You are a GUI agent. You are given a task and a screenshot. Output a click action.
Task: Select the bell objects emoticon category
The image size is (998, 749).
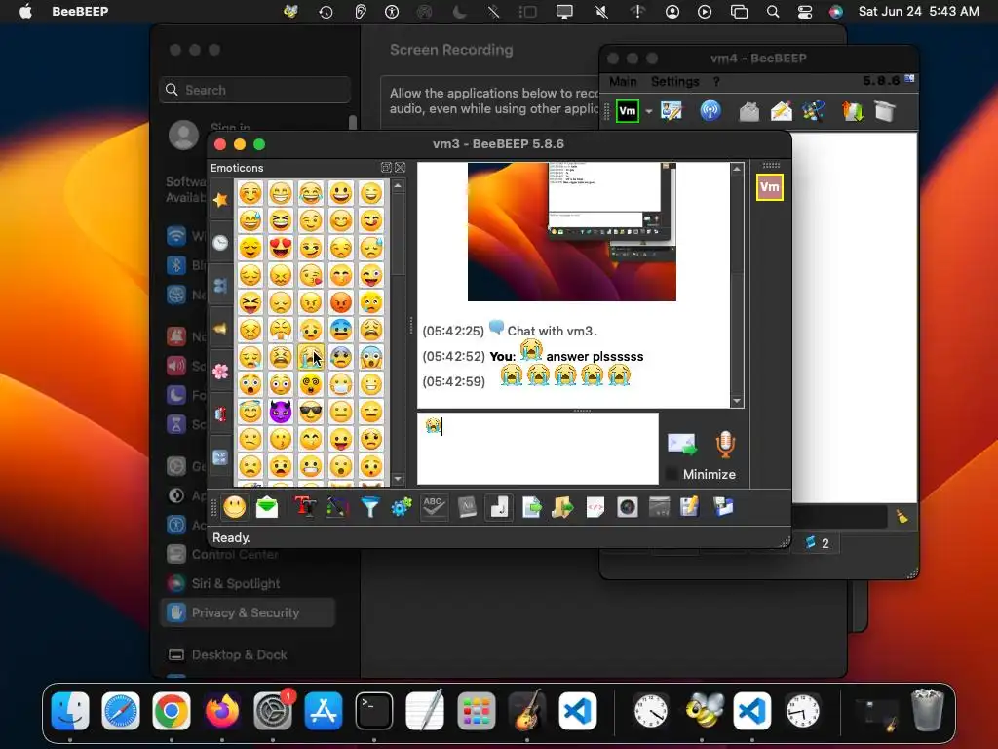pyautogui.click(x=221, y=329)
